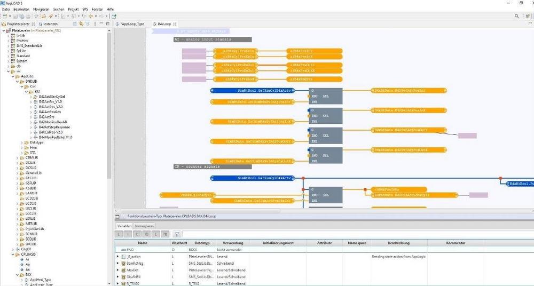Click the yellow back navigation arrow

91,16
